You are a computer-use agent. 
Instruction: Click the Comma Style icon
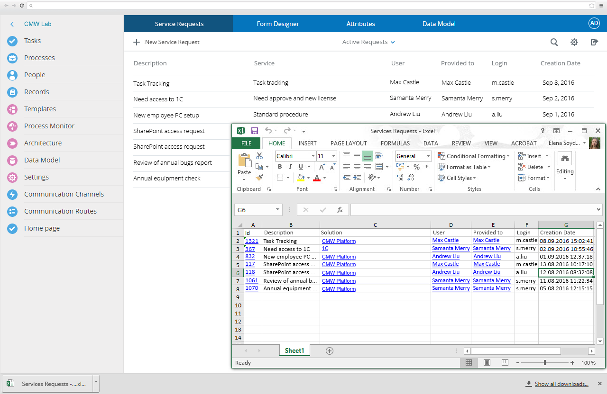[426, 167]
